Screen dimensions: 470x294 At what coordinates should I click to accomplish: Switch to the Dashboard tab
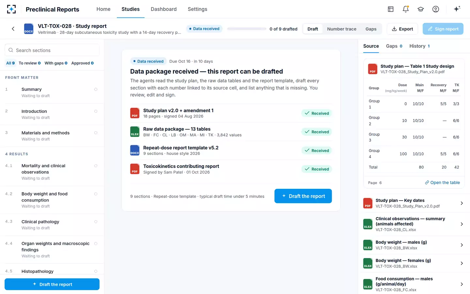[164, 9]
